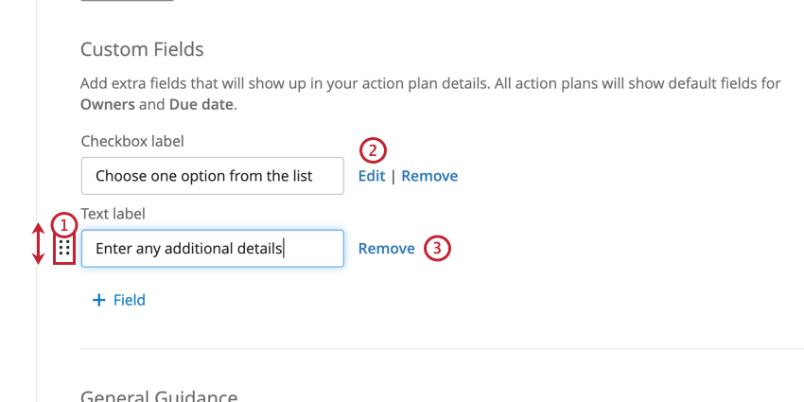Click the "Enter any additional details" text box

(212, 249)
